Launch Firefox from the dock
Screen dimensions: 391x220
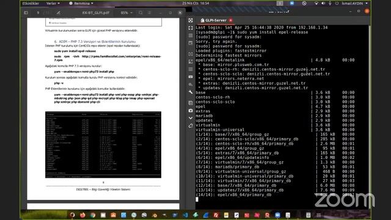click(x=82, y=215)
